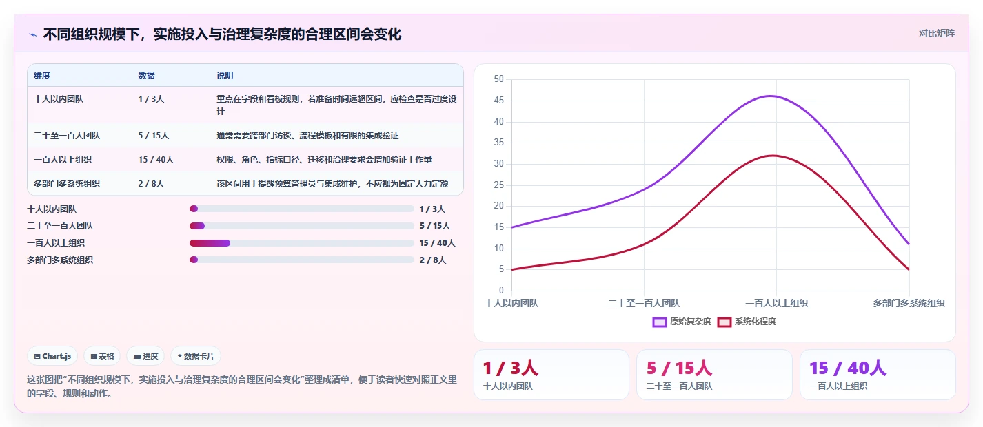Click y-axis value 50 on chart
The height and width of the screenshot is (427, 983).
(x=499, y=79)
